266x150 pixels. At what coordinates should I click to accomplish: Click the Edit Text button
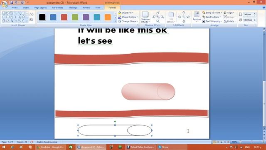pyautogui.click(x=31, y=20)
